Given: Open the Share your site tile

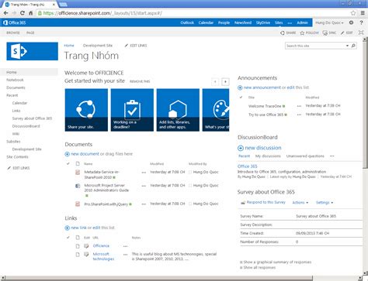Looking at the screenshot, I should click(x=86, y=110).
